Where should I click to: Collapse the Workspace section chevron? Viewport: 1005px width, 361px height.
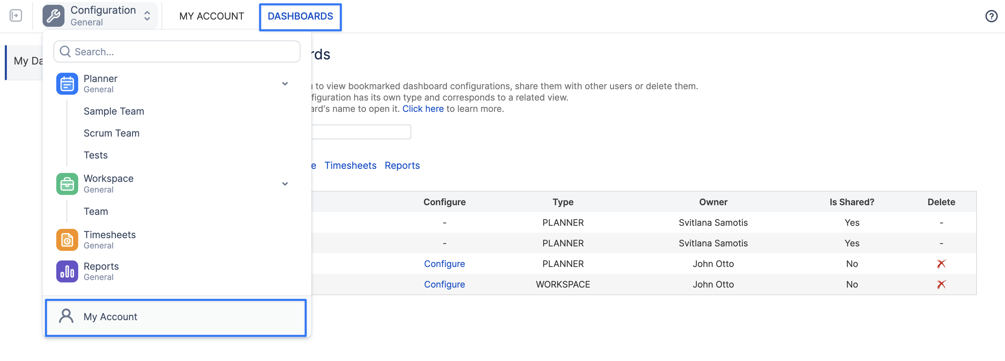point(285,184)
